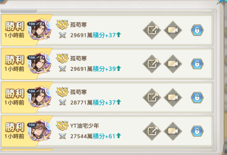Click SS rank badge beside YT油宅少年

click(62, 125)
